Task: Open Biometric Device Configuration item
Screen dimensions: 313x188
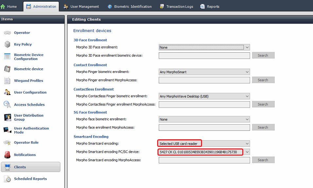Action: click(29, 57)
